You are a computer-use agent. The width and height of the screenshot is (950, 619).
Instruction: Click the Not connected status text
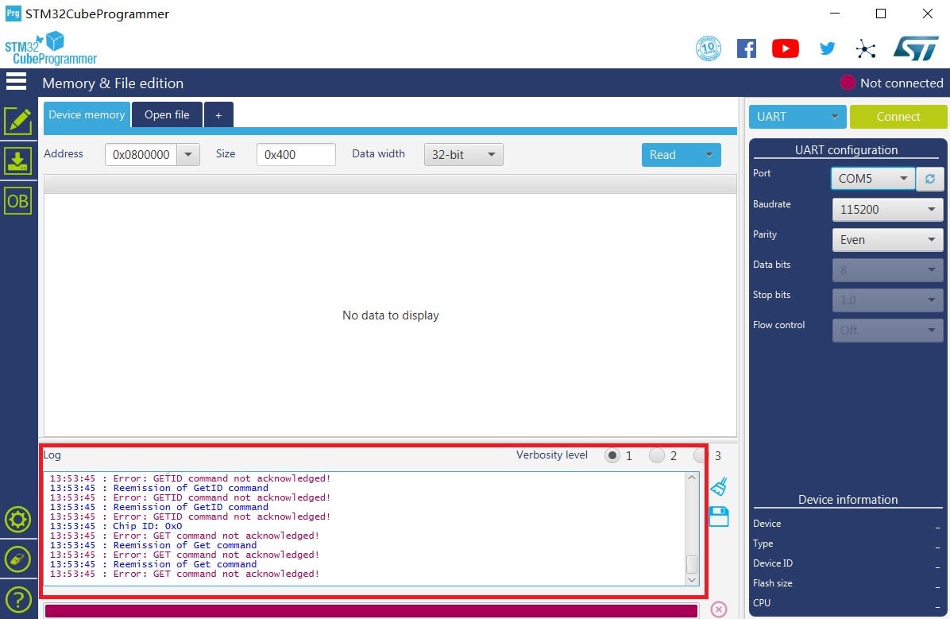coord(902,83)
